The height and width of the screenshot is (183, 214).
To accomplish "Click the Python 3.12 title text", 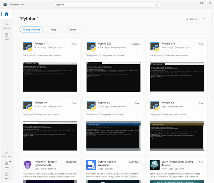I will (x=105, y=44).
